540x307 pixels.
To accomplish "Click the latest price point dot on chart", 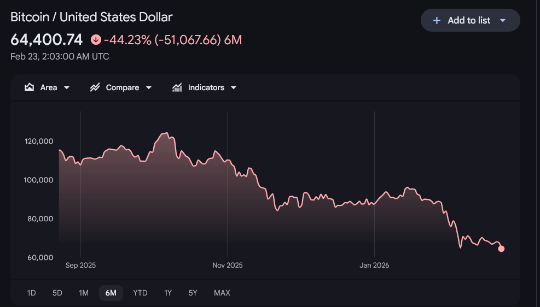I will [x=501, y=249].
